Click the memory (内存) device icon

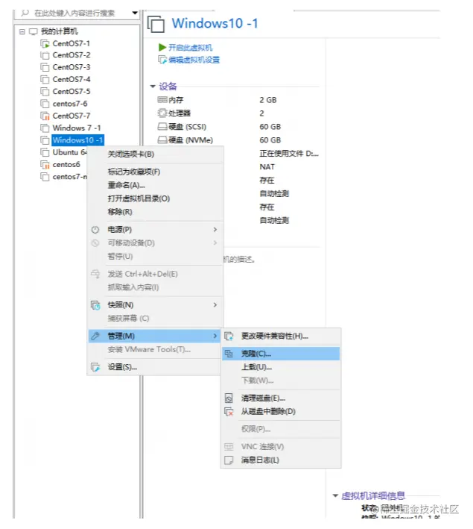(x=162, y=99)
